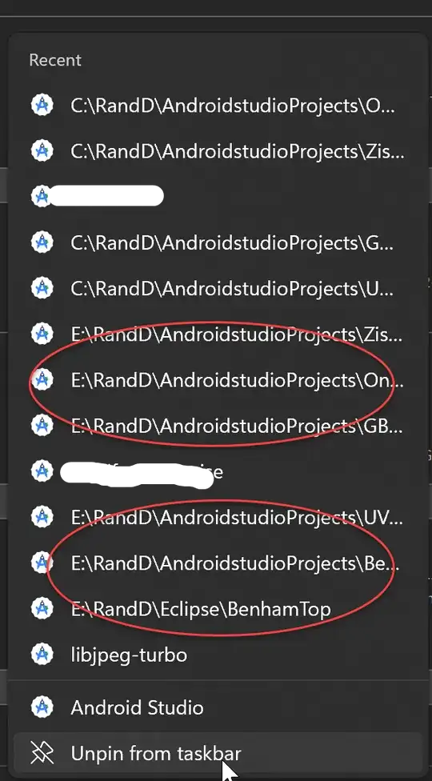Open recent C:\RandD project ending in Zis...
Screen dimensions: 432x781
219,151
